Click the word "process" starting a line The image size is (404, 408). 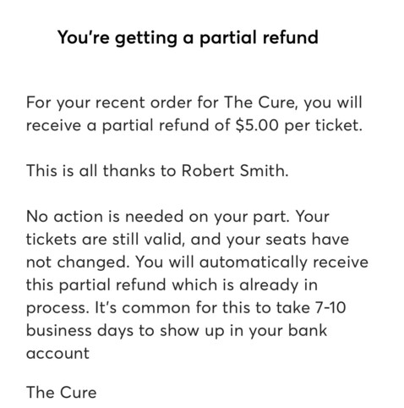point(56,308)
